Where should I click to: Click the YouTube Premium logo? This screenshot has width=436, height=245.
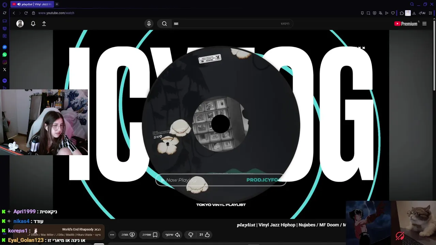[x=406, y=23]
